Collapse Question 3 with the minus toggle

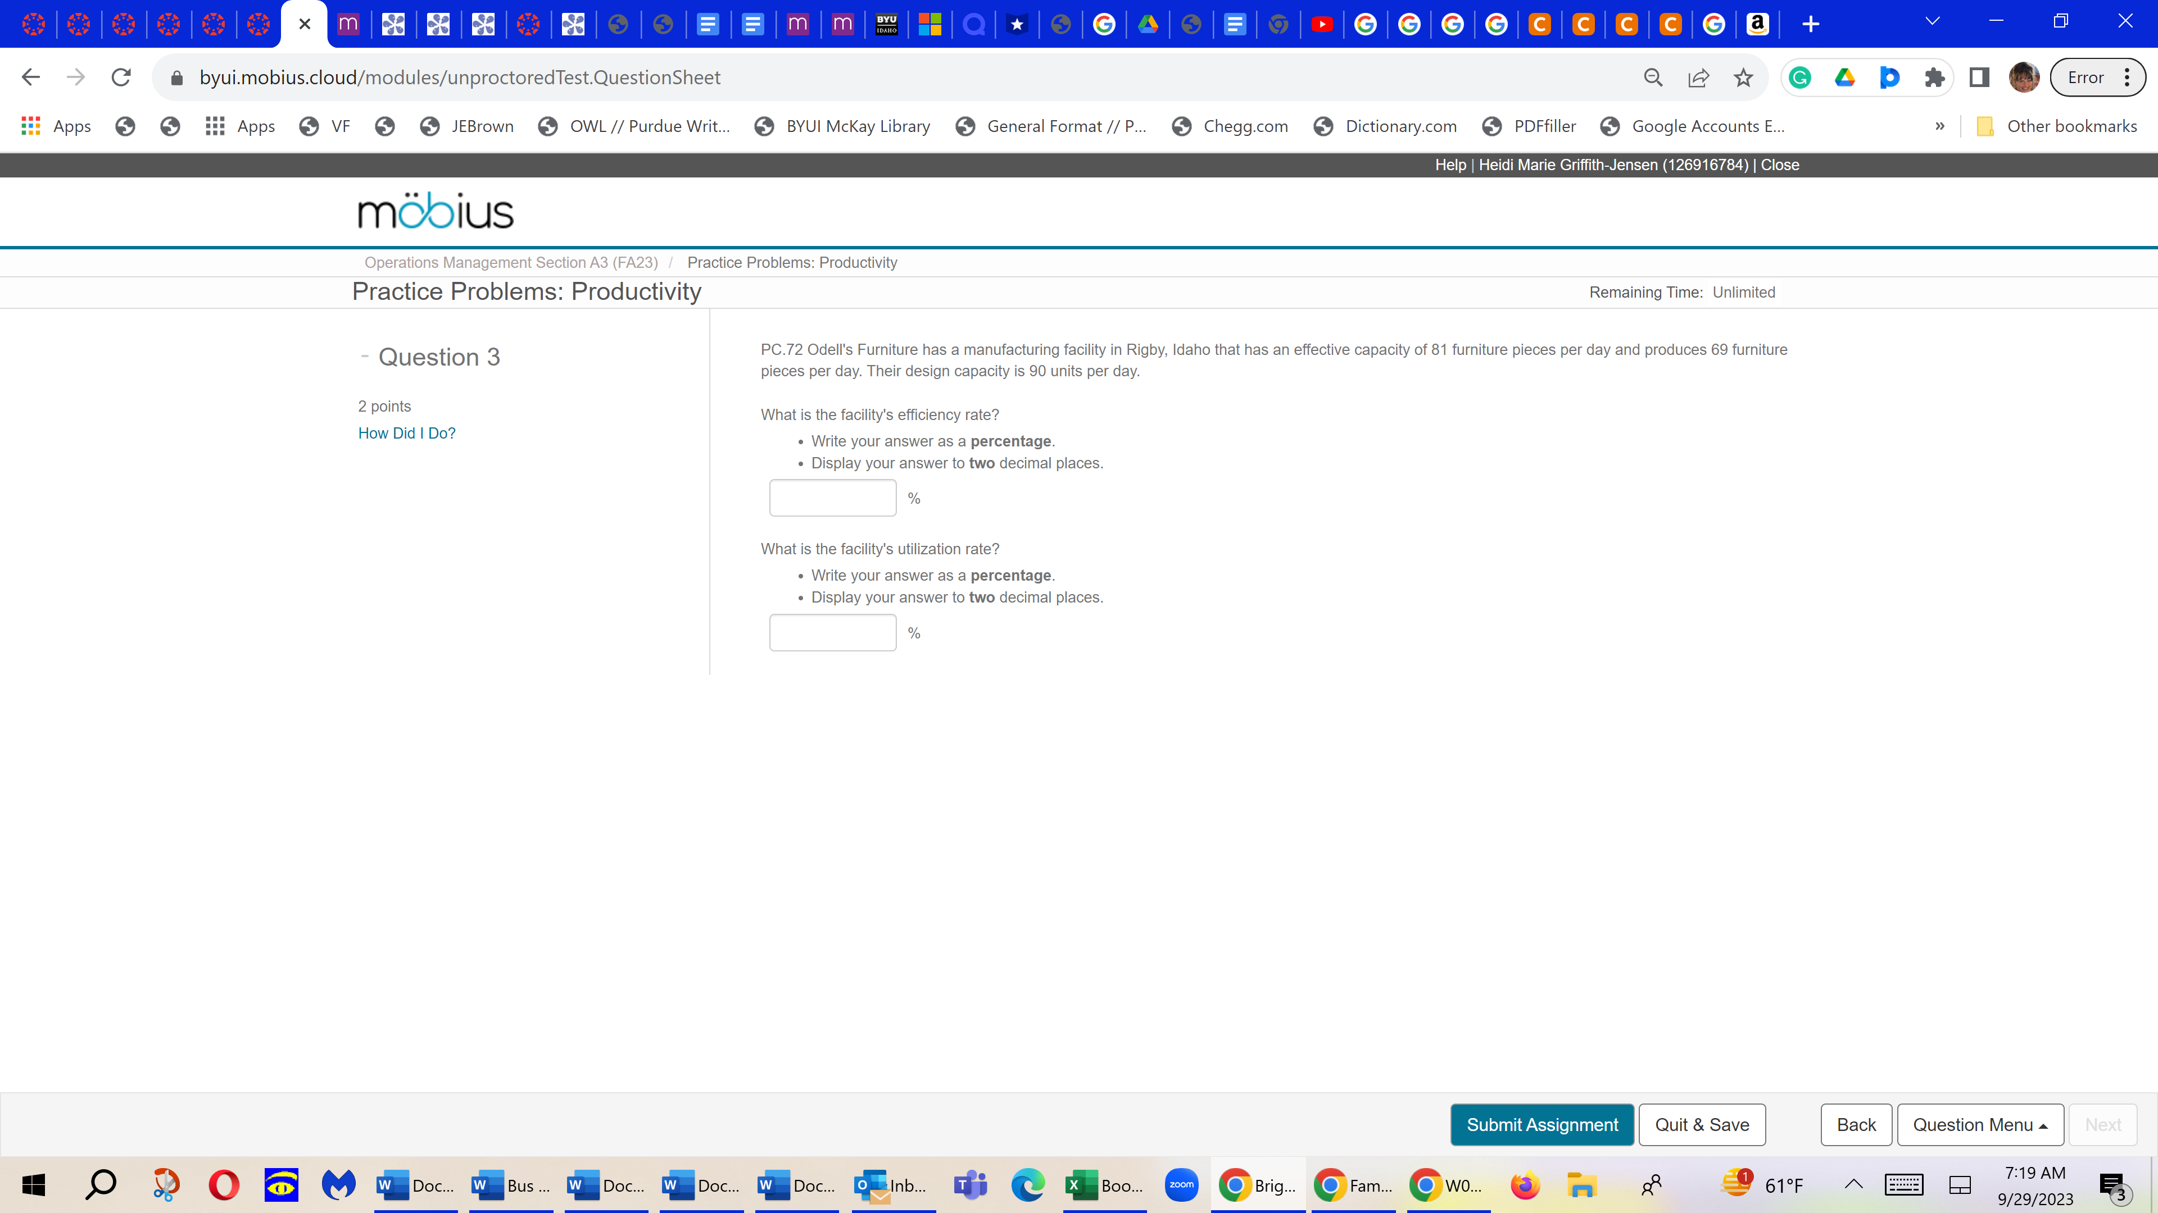pyautogui.click(x=364, y=356)
